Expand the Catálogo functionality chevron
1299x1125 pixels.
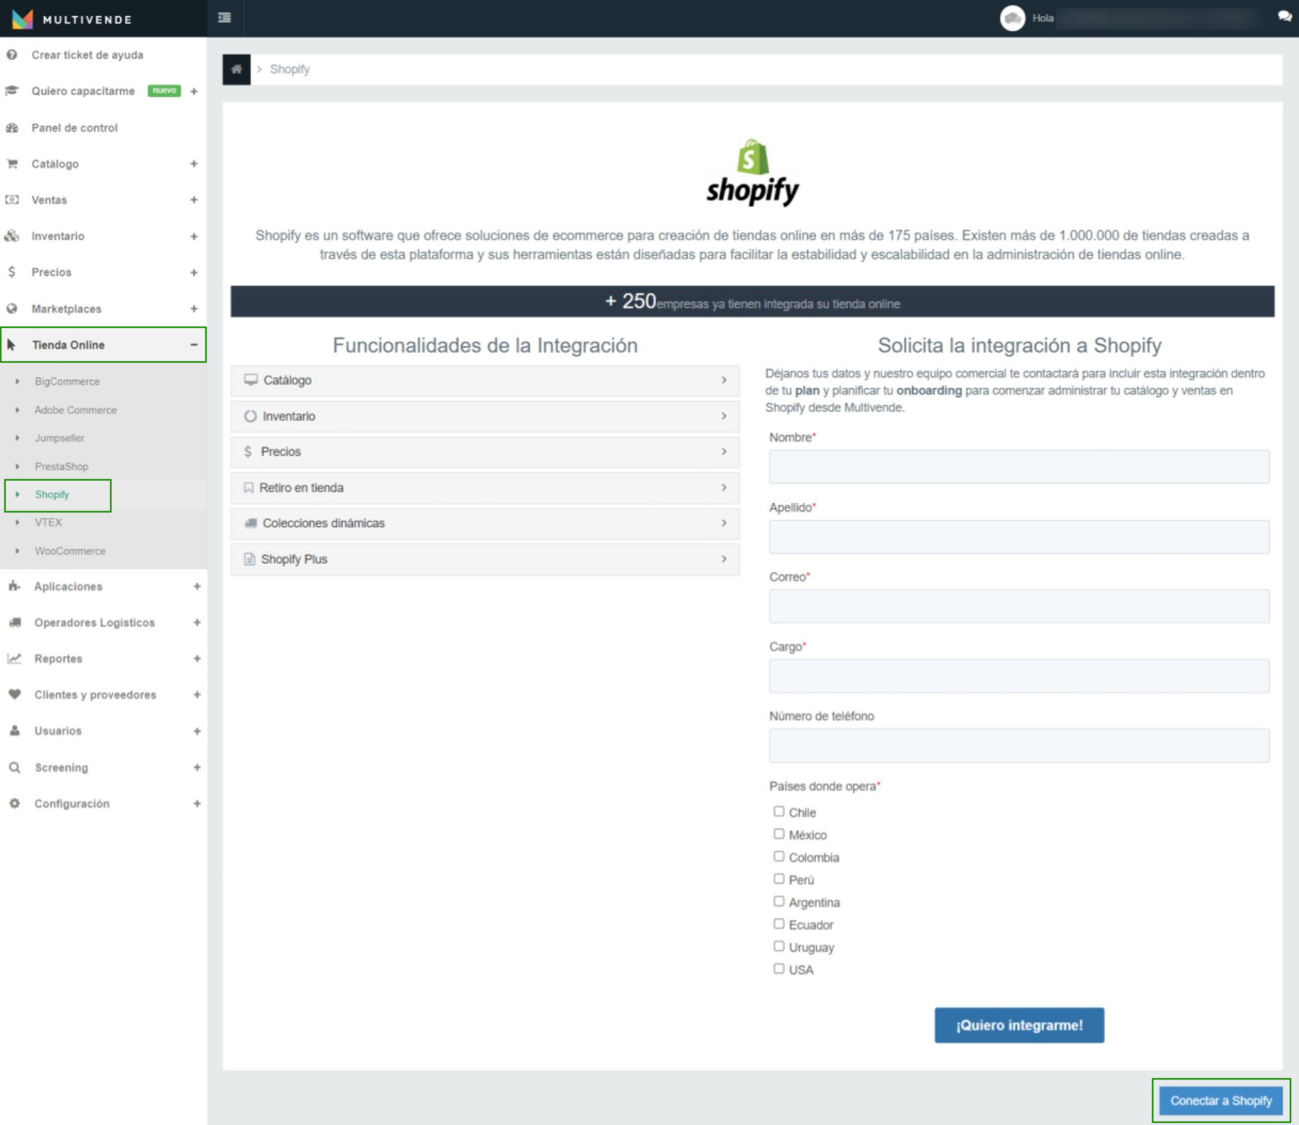pos(724,380)
